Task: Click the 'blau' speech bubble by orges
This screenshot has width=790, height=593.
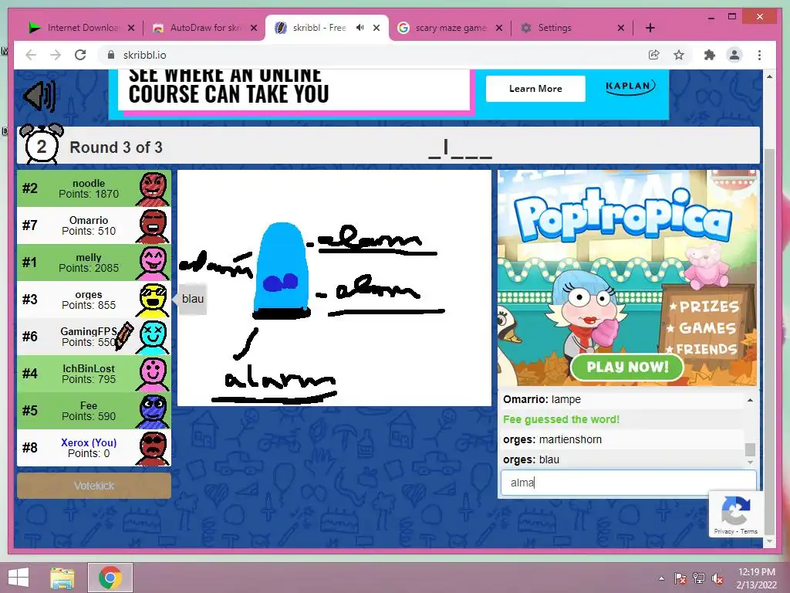Action: coord(192,299)
